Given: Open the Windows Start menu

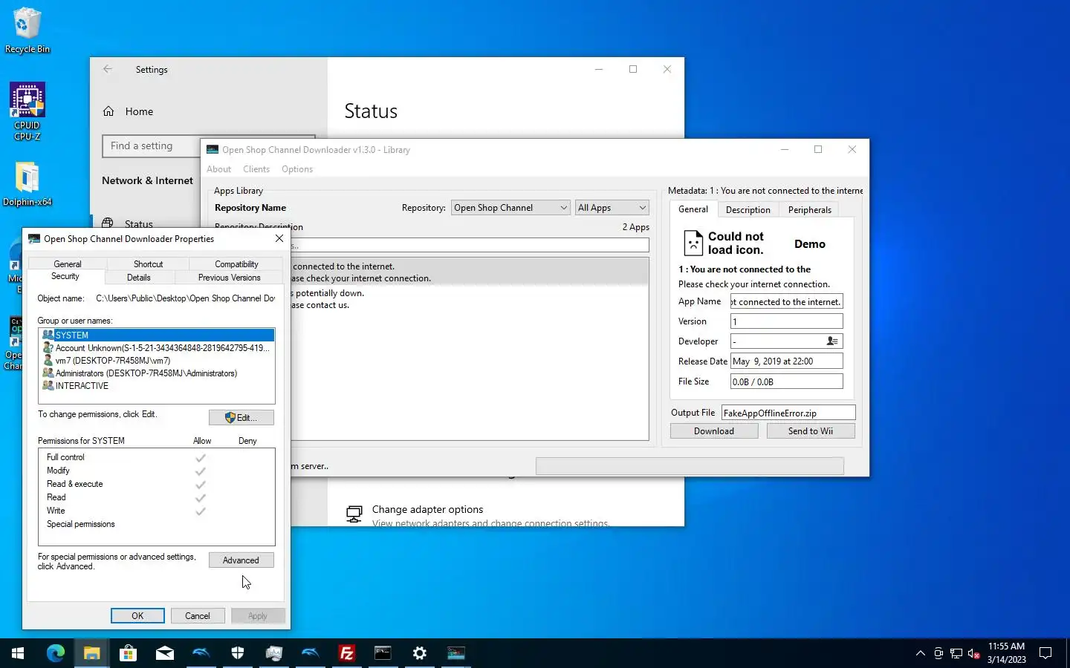Looking at the screenshot, I should click(x=18, y=653).
